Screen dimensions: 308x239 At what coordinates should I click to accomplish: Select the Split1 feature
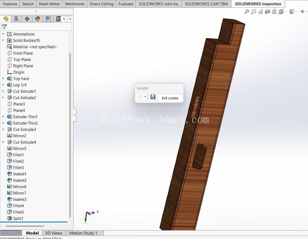[15, 218]
